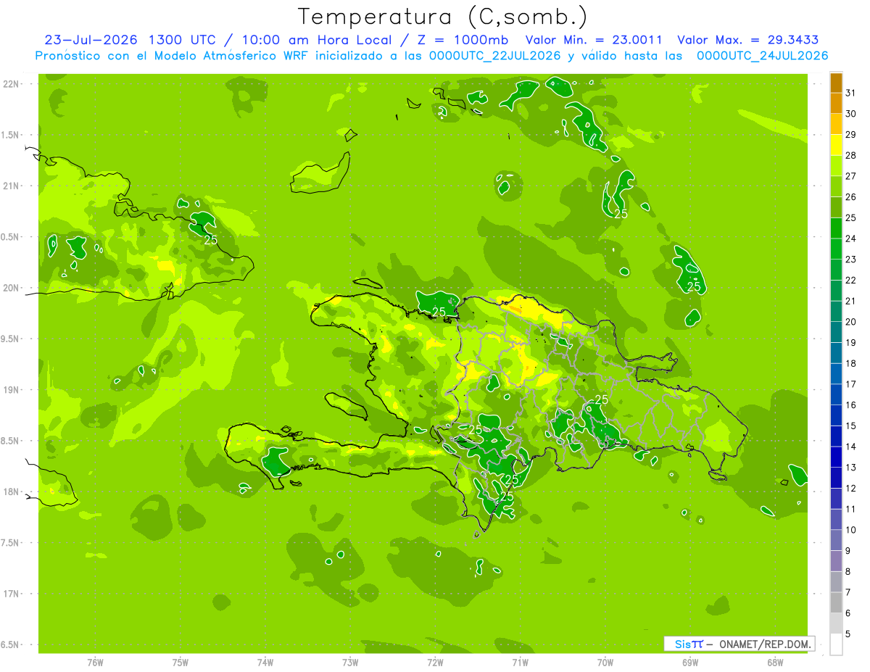Pick the yellow colorbar segment between 28 and 29
Screen dimensions: 870x672
pos(836,144)
